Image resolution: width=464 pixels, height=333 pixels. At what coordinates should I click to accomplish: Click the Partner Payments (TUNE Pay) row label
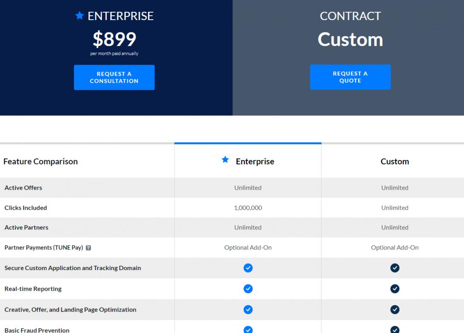point(44,248)
